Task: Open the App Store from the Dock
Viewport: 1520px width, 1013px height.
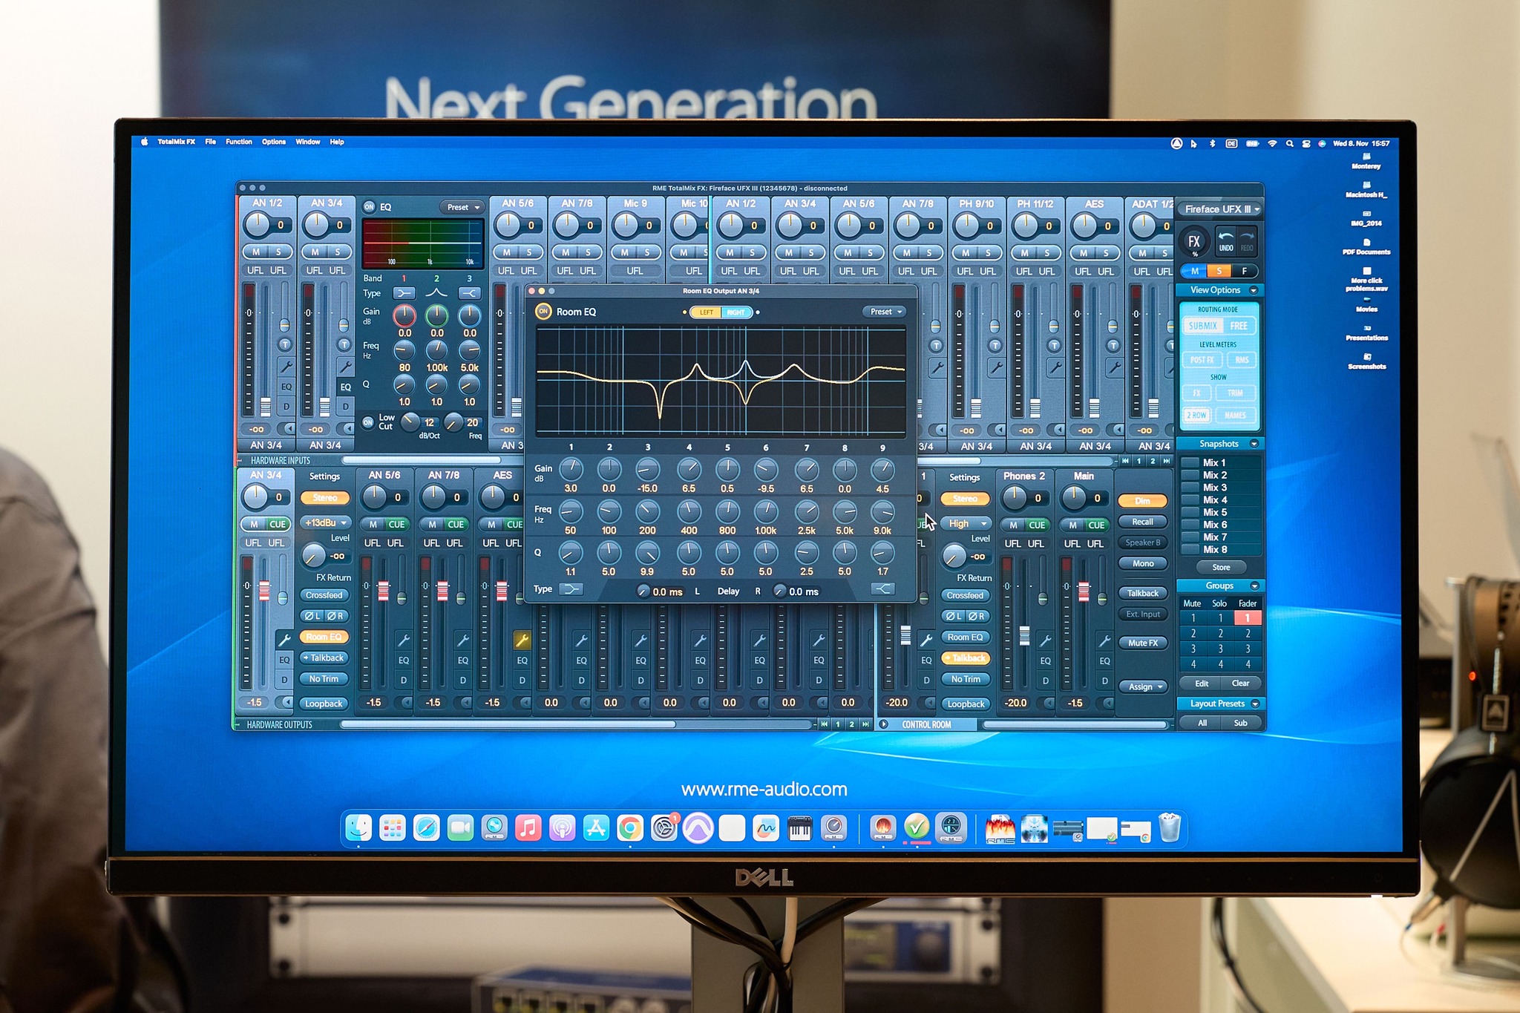Action: pos(596,827)
